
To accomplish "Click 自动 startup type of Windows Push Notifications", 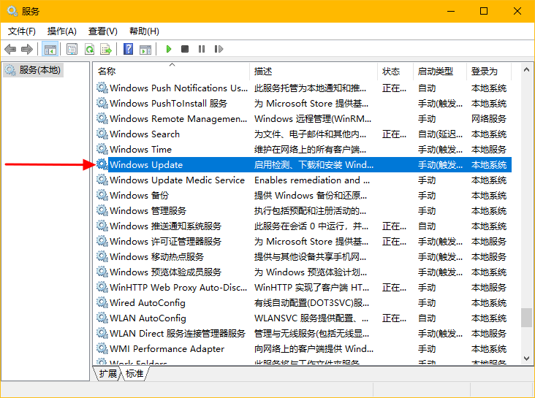I will 427,88.
